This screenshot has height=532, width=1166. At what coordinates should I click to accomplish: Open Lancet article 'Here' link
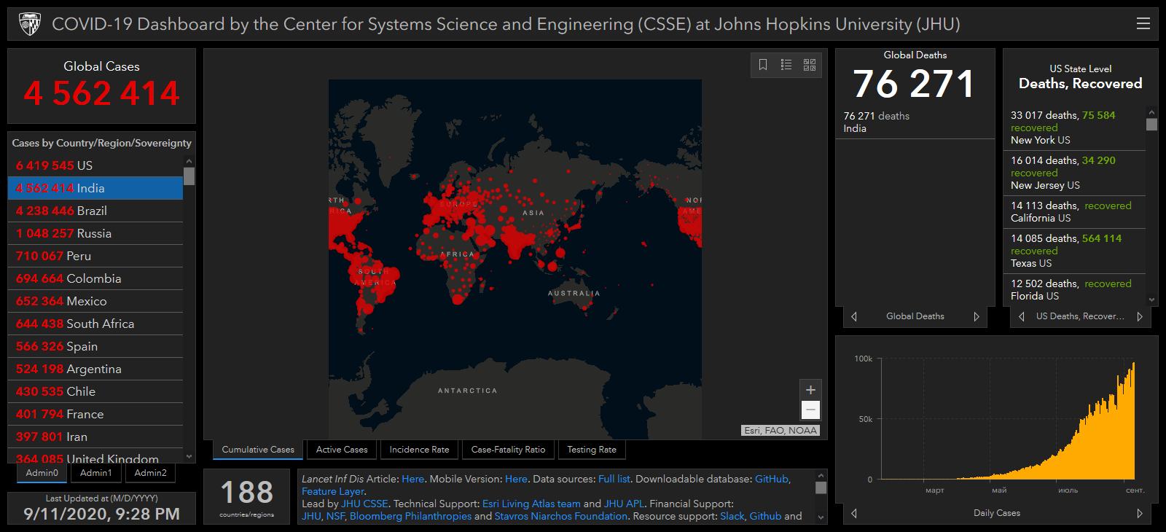click(x=412, y=479)
